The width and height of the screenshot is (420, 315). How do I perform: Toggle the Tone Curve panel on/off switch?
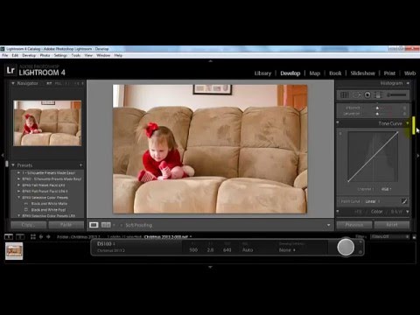338,122
